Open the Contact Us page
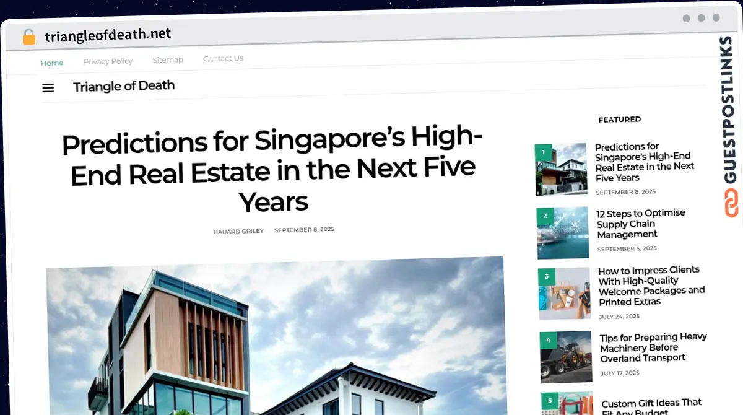This screenshot has height=415, width=743. tap(223, 58)
